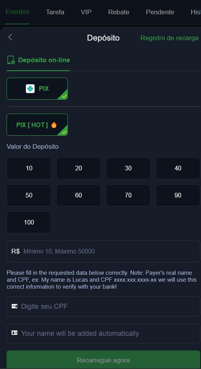Click the CPF card icon

coord(15,306)
